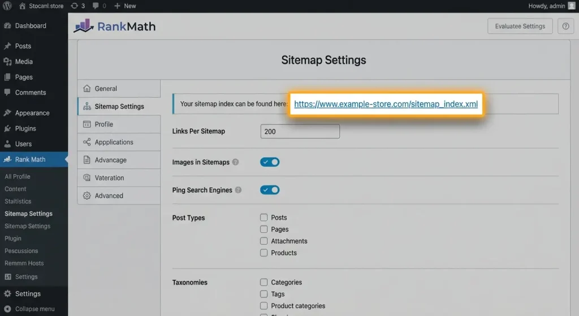Click the New plus icon
The width and height of the screenshot is (579, 316).
tap(117, 6)
